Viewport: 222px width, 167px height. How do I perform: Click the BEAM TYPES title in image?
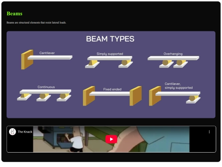pyautogui.click(x=110, y=39)
